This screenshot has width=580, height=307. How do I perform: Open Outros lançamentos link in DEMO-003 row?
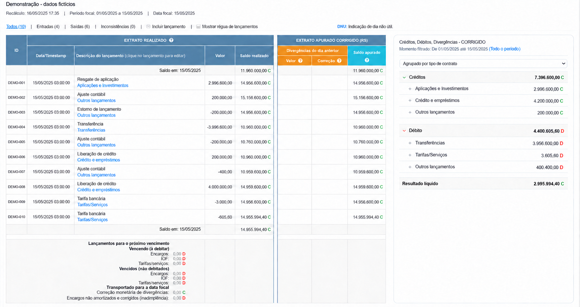96,115
